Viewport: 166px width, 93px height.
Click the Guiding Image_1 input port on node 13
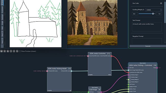(x=128, y=77)
